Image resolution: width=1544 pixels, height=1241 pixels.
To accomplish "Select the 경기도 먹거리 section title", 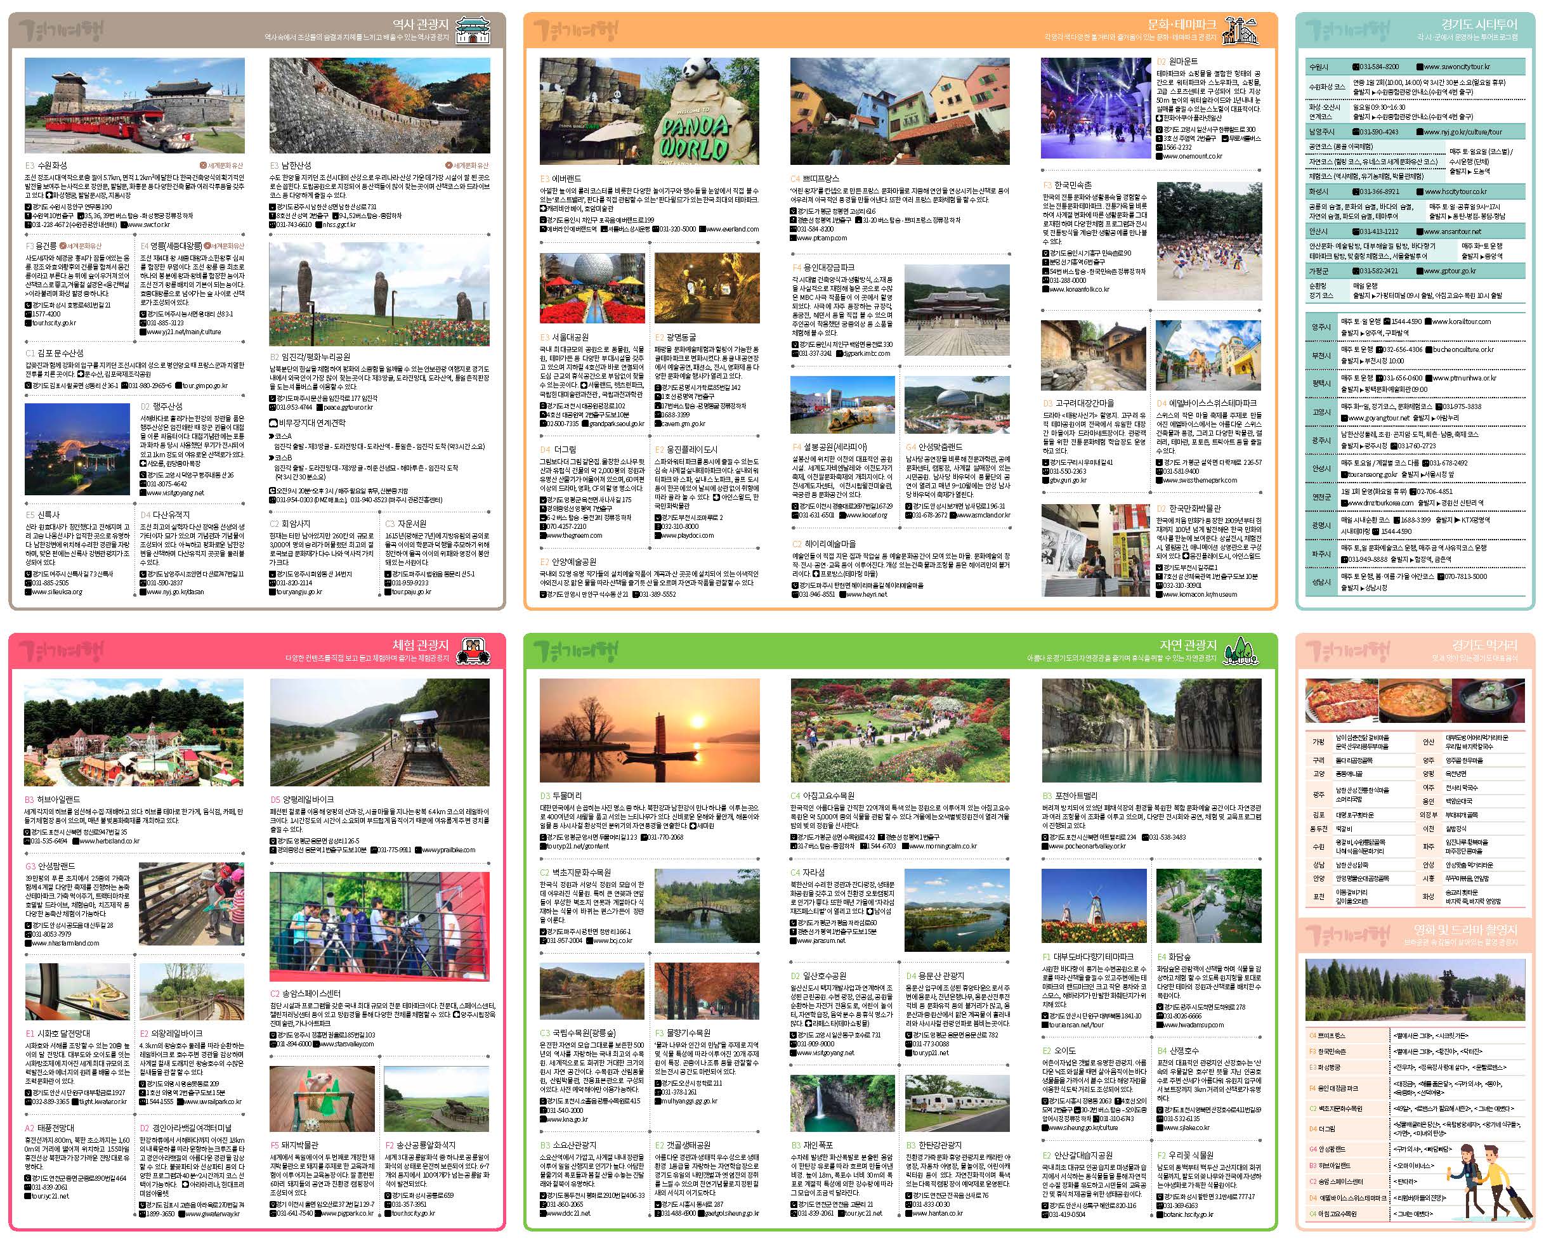I will tap(1484, 645).
